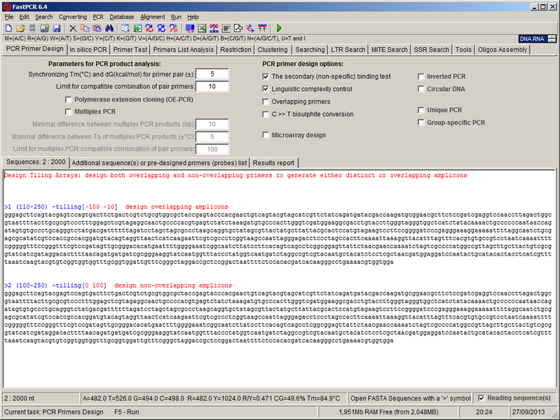
Task: Uncheck the secondary (non-specific) binding test
Action: (x=266, y=76)
